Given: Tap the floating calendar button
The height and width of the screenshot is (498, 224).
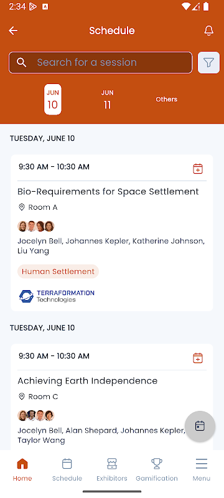Looking at the screenshot, I should (x=200, y=426).
